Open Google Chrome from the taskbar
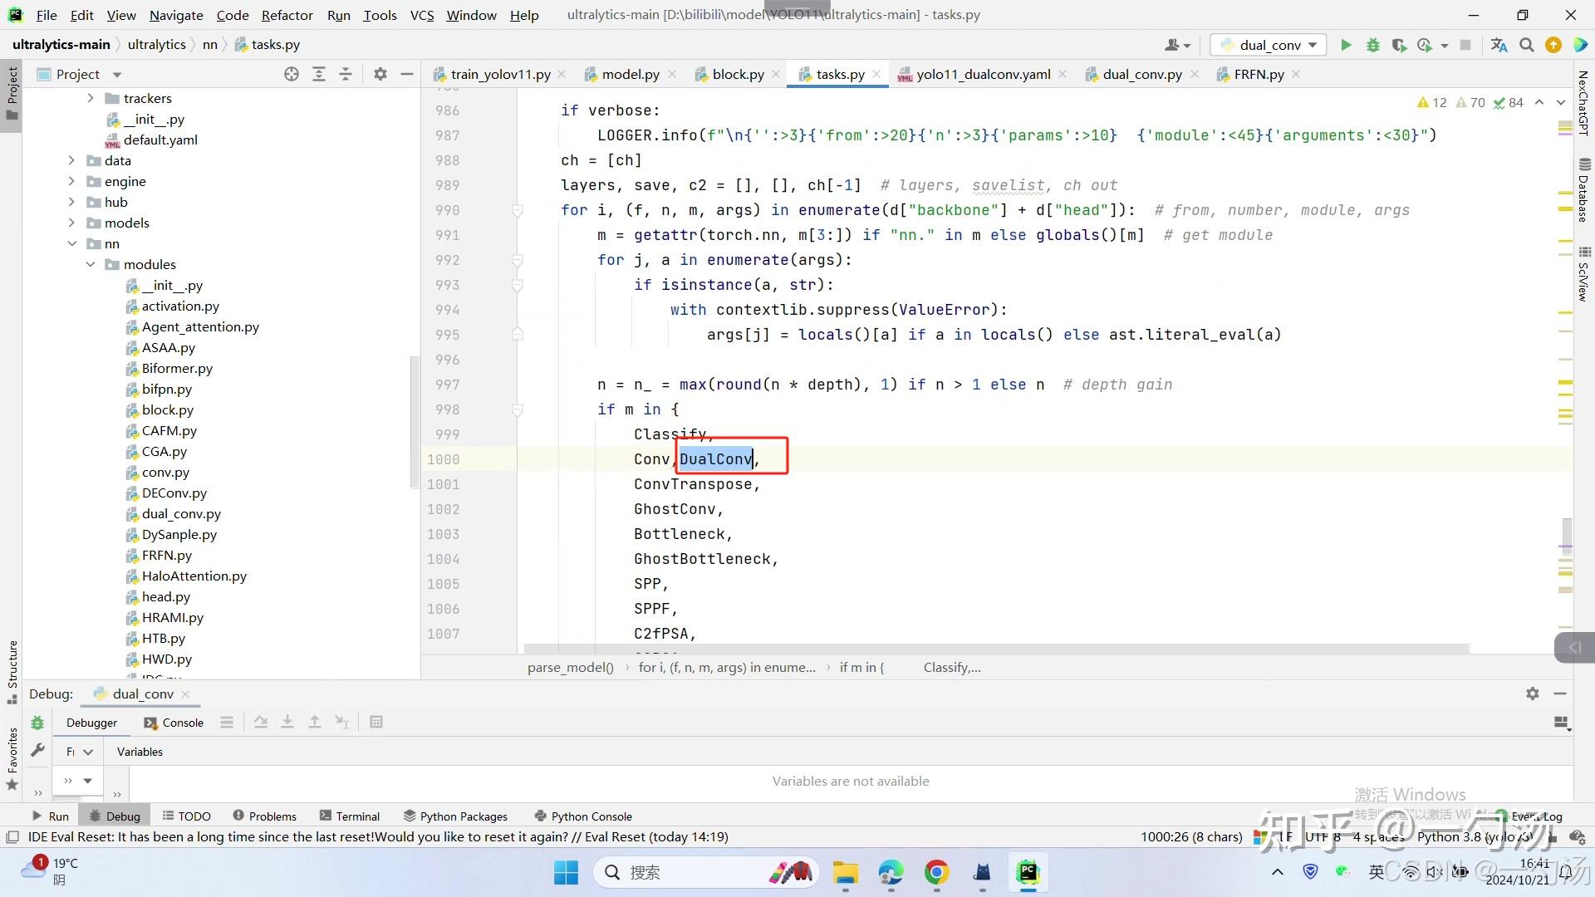Screen dimensions: 1595x897 [x=936, y=872]
